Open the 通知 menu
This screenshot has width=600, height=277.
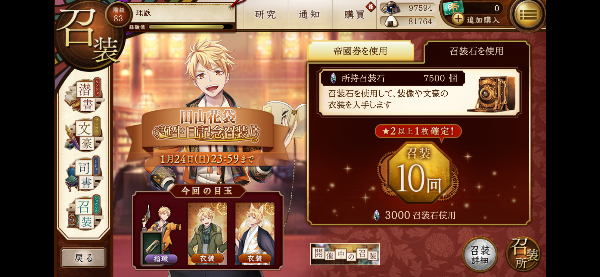click(x=310, y=14)
